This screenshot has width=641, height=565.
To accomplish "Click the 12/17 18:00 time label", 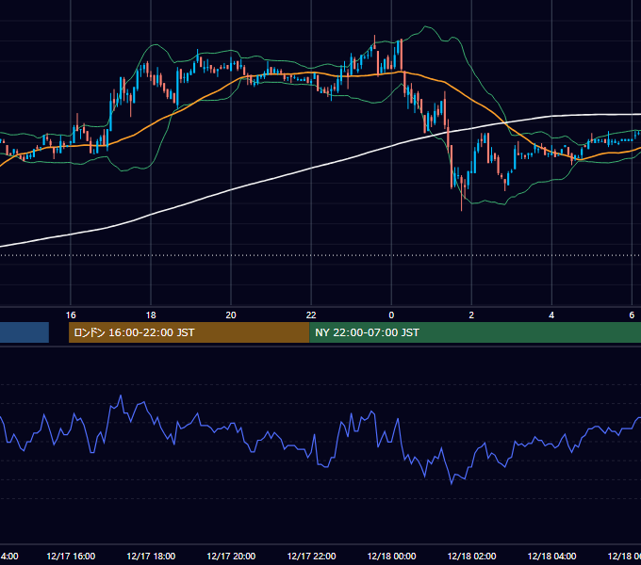I will click(151, 556).
